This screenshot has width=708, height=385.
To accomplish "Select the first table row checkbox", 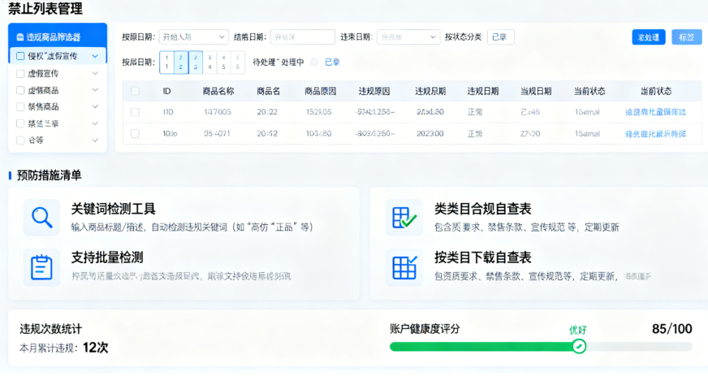I will tap(135, 112).
